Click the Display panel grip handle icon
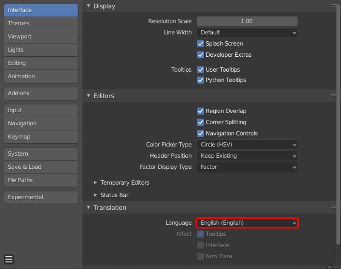The width and height of the screenshot is (341, 269). (x=333, y=6)
